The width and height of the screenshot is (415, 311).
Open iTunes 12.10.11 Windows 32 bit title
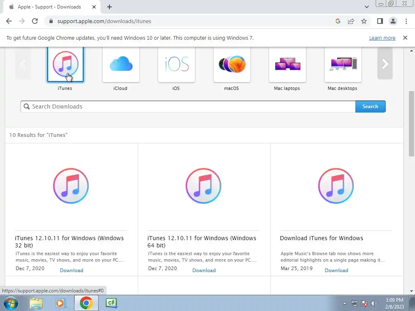[69, 241]
